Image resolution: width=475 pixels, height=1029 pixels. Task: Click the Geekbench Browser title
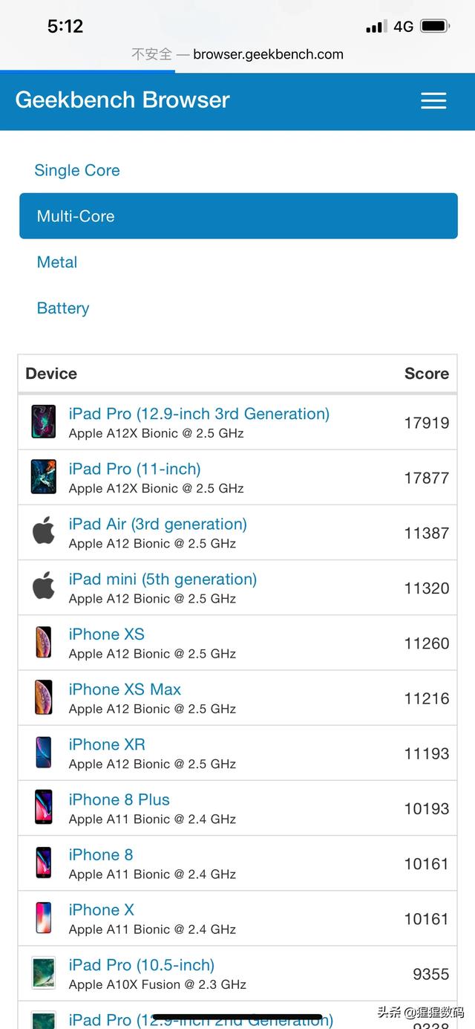pyautogui.click(x=122, y=100)
